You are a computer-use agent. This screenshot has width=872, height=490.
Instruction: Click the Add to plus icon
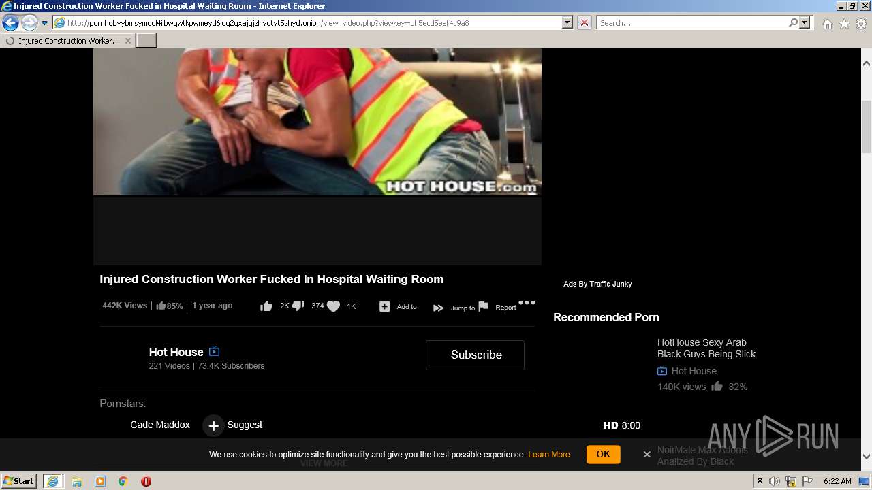point(384,307)
